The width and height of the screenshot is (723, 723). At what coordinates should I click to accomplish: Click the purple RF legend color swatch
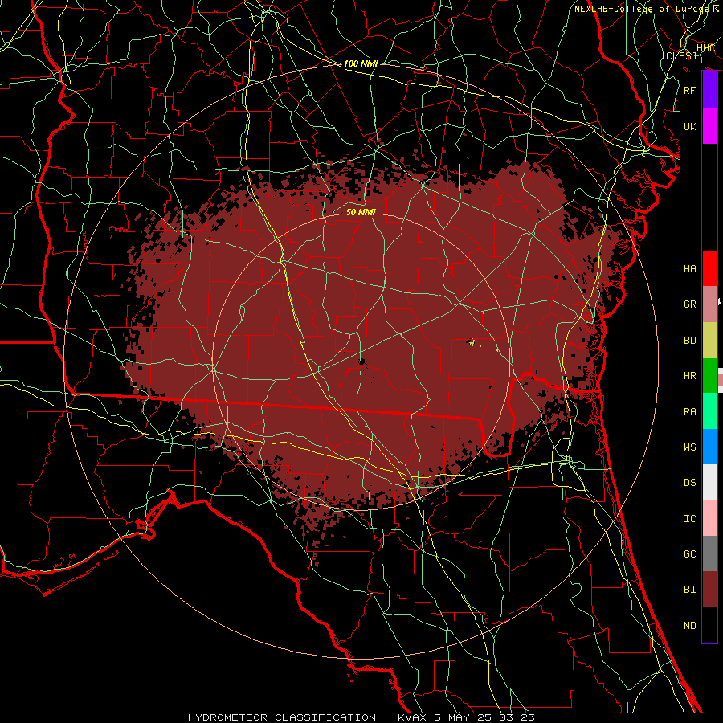pos(709,90)
